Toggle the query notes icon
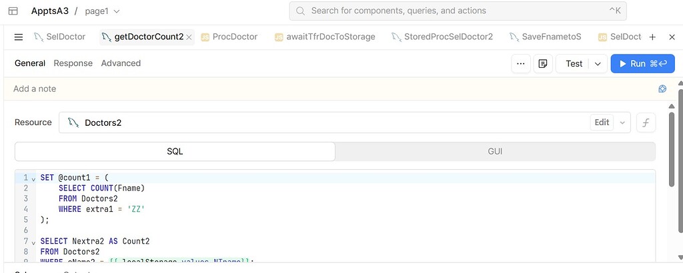This screenshot has height=273, width=683. click(x=543, y=64)
